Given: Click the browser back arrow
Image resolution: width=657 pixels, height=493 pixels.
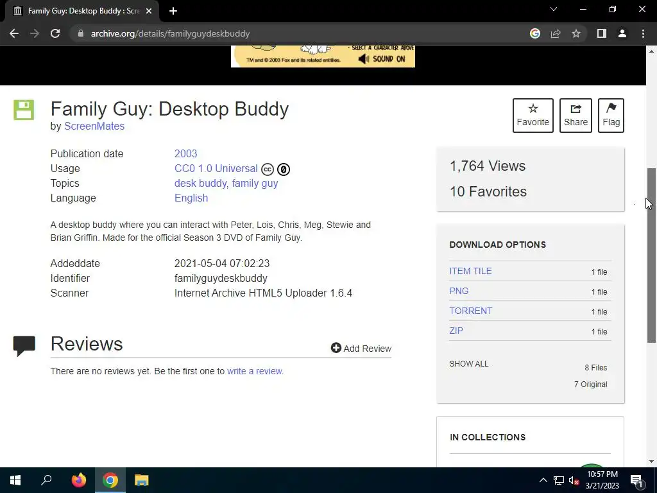Looking at the screenshot, I should (x=14, y=33).
